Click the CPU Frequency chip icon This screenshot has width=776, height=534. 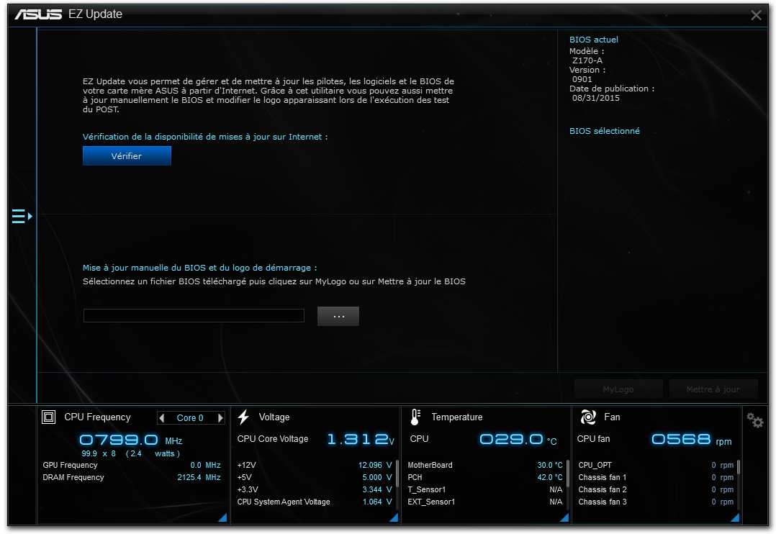pos(49,417)
